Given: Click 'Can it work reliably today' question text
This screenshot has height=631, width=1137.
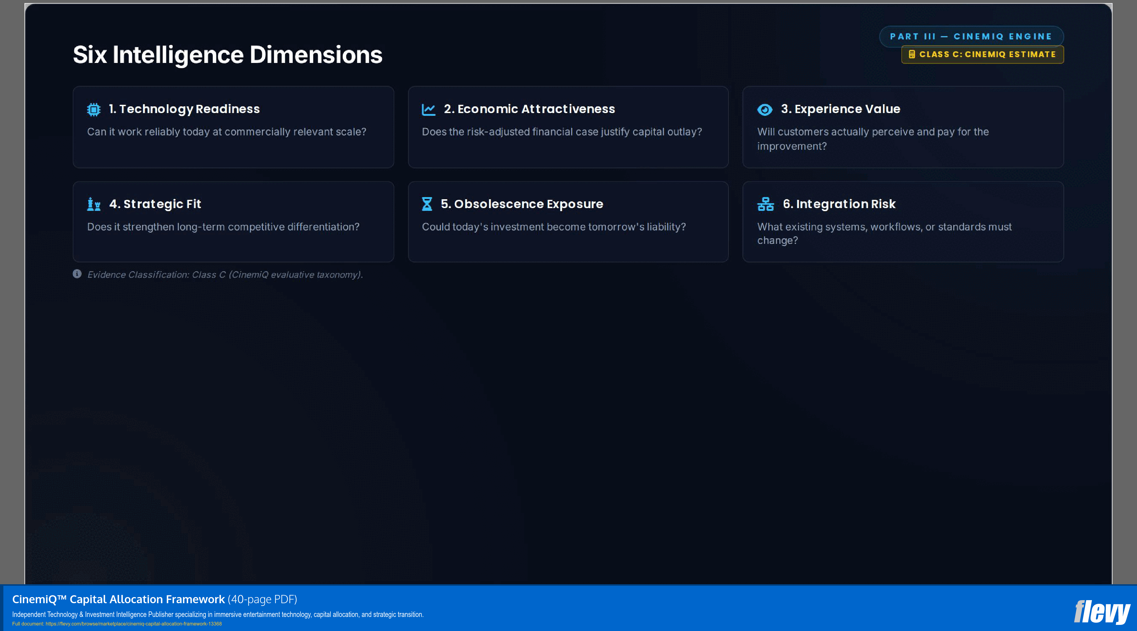Looking at the screenshot, I should (226, 132).
